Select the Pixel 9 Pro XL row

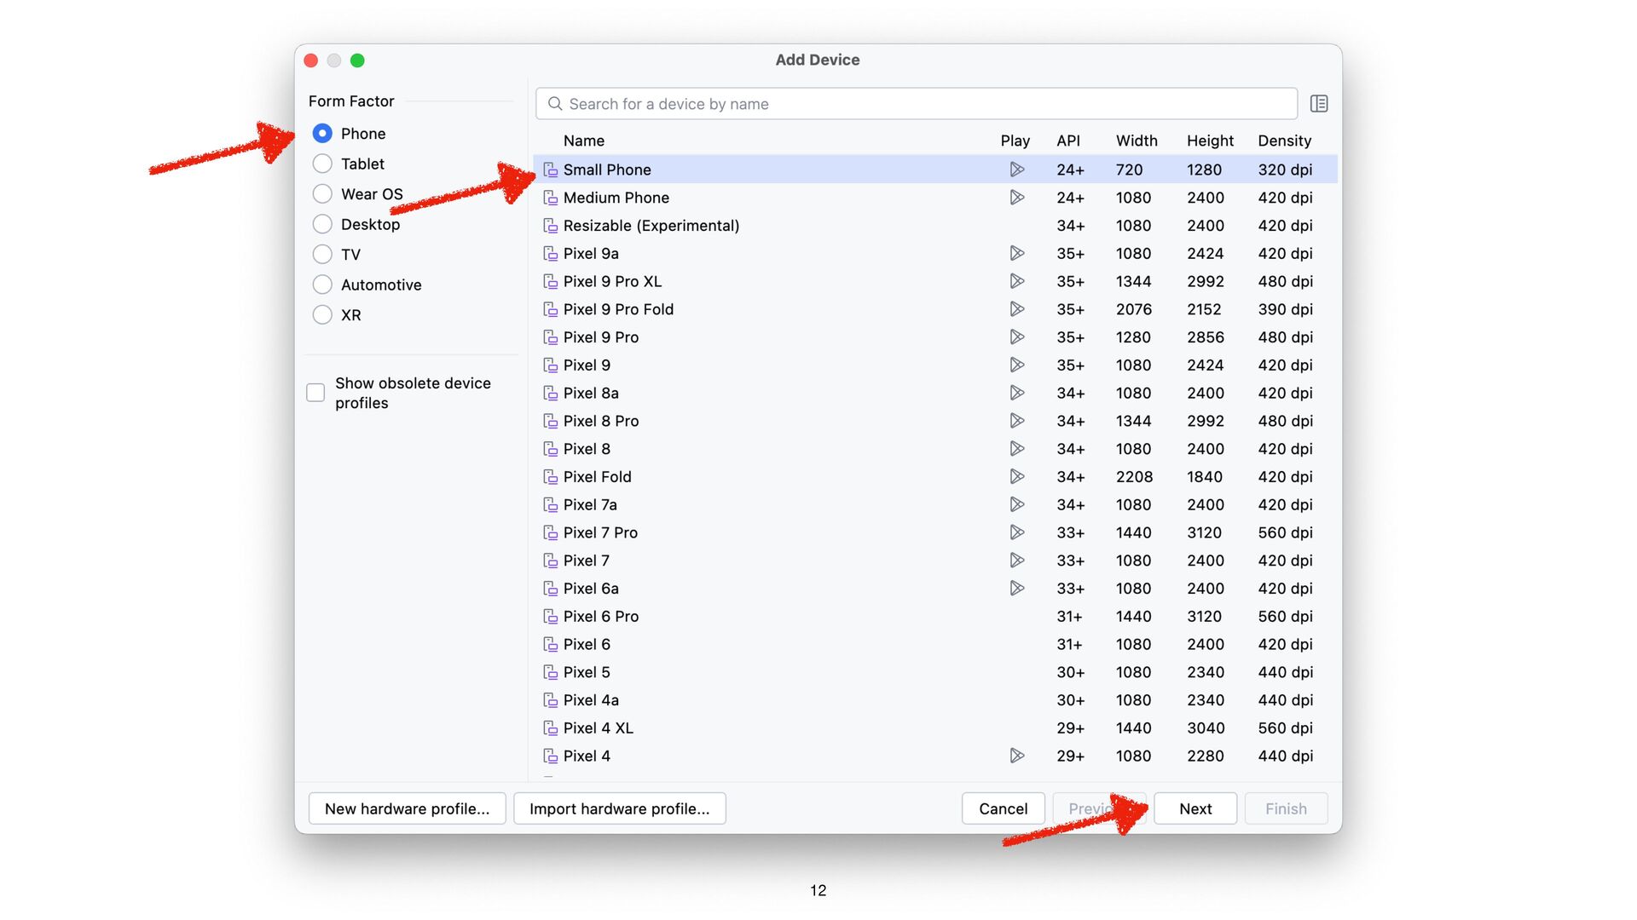click(x=935, y=281)
